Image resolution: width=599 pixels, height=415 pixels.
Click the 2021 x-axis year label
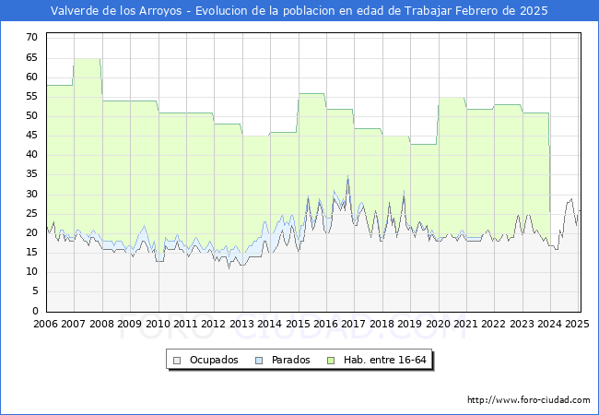coord(465,324)
